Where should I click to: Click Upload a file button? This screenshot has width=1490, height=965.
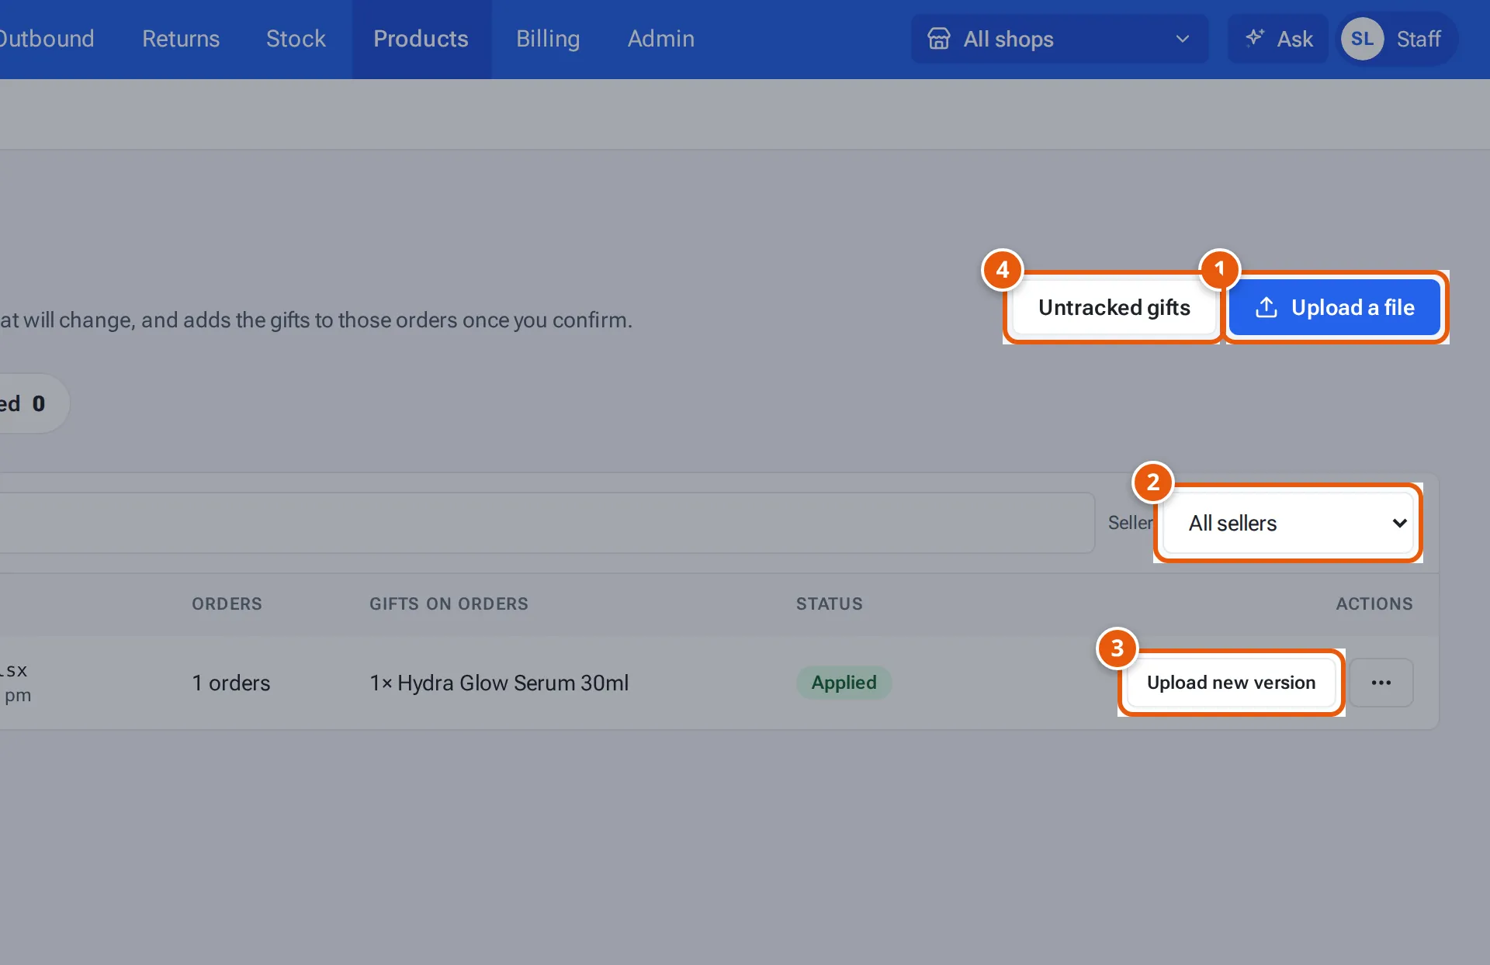pos(1335,307)
